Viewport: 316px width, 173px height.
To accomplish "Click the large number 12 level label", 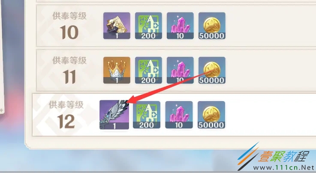I will 66,122.
